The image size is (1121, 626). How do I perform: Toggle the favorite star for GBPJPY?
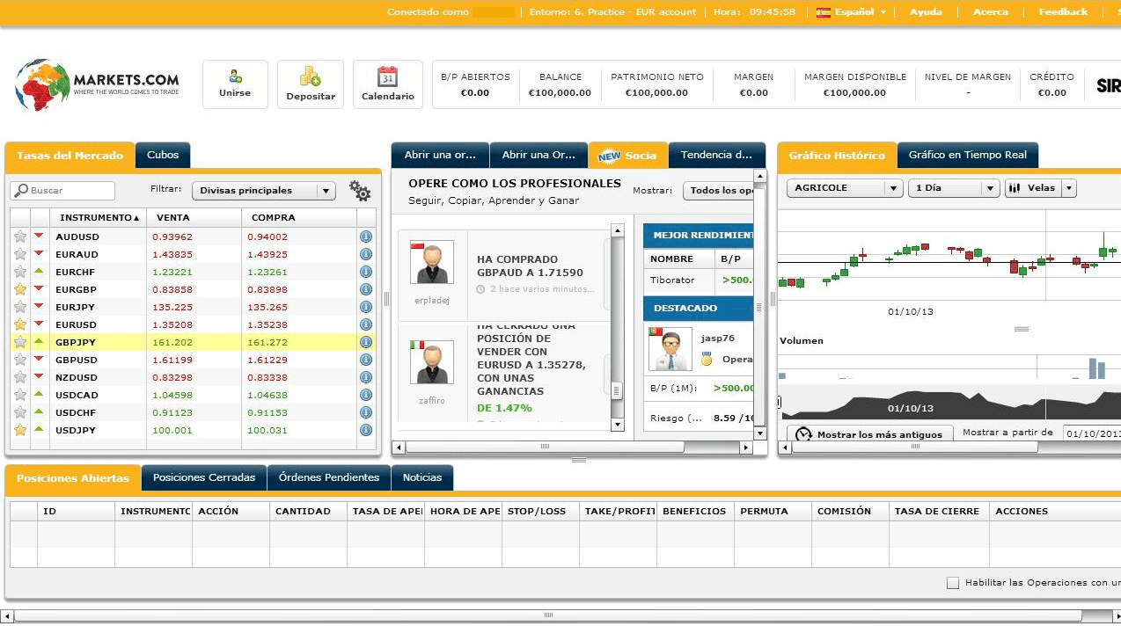[20, 342]
